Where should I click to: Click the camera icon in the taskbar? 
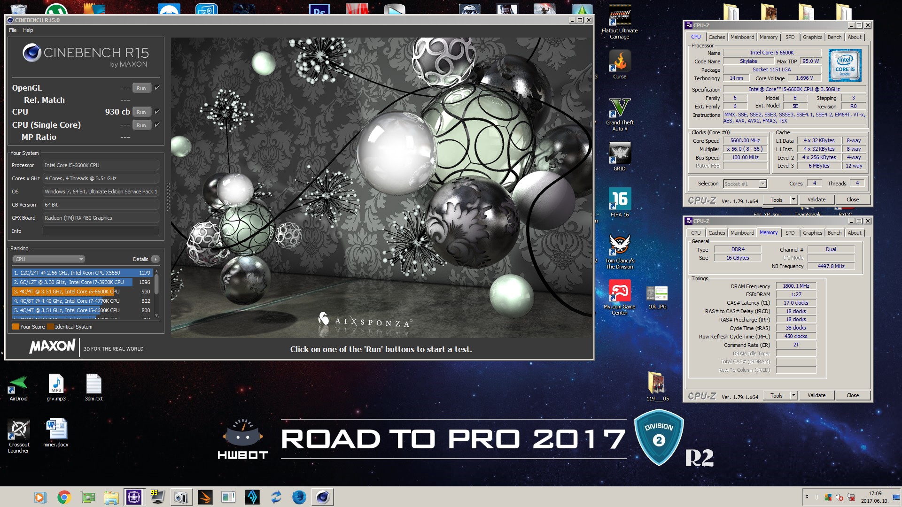[181, 497]
